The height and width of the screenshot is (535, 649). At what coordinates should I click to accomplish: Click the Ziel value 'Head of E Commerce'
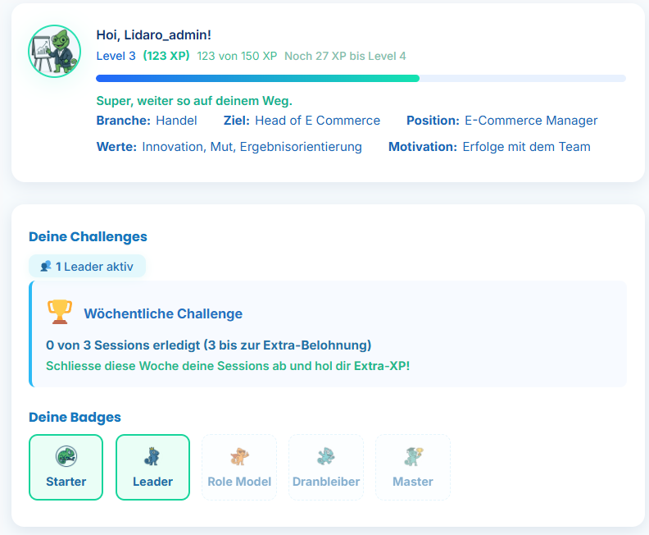[x=317, y=121]
